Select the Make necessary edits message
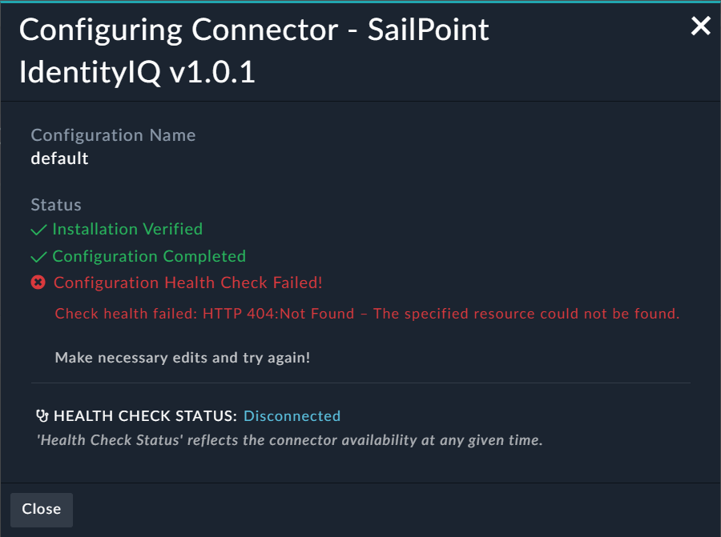 click(x=182, y=357)
